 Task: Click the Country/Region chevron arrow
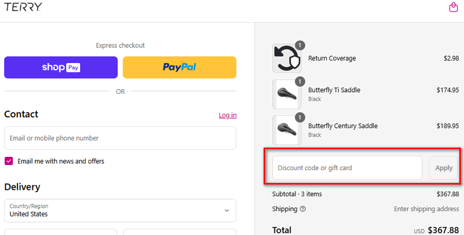coord(227,210)
